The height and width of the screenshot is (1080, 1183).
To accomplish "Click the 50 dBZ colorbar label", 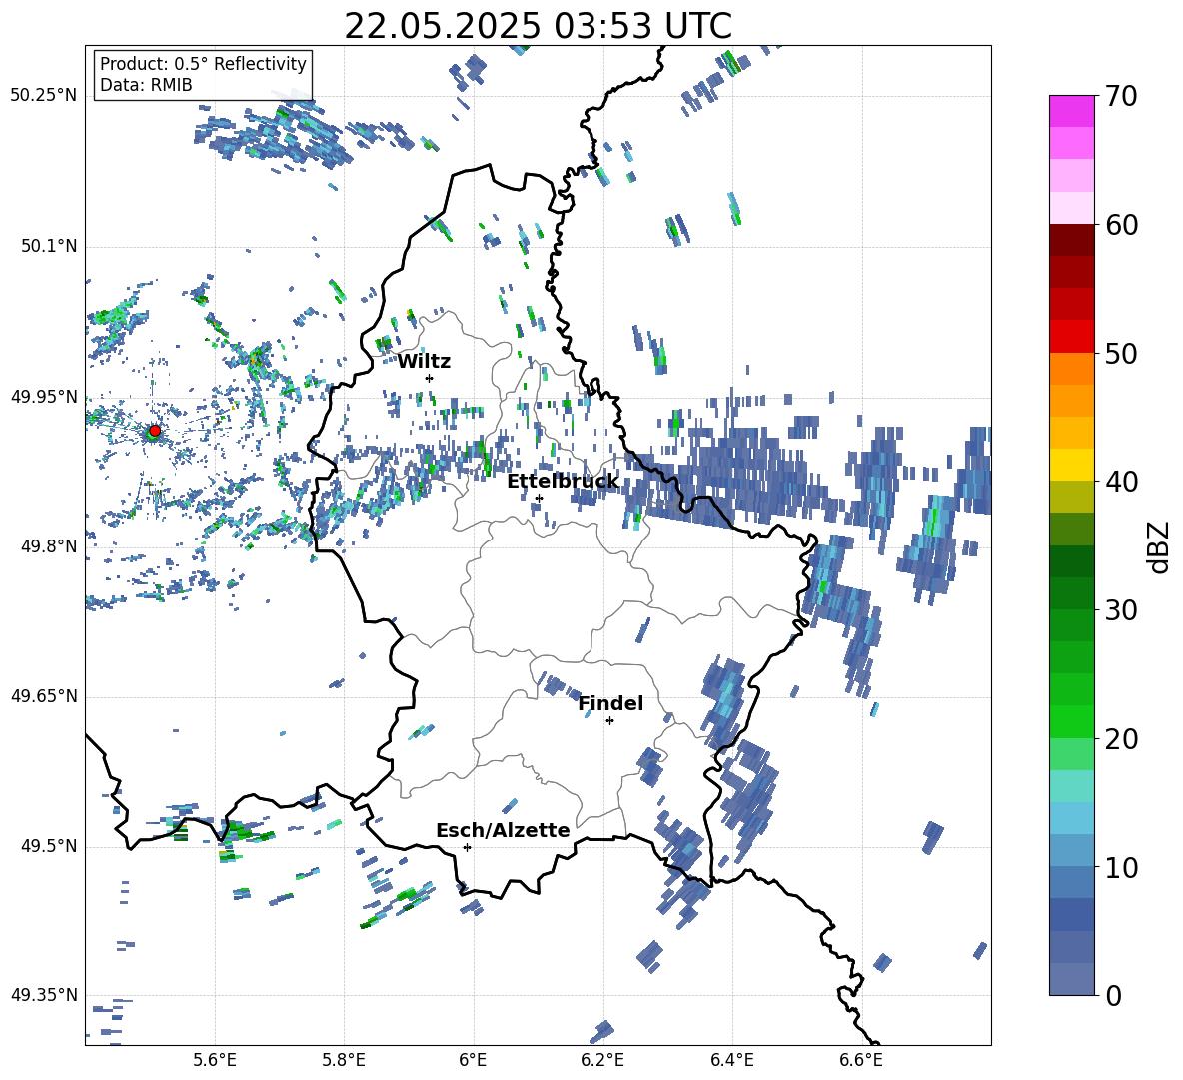I will click(1121, 353).
